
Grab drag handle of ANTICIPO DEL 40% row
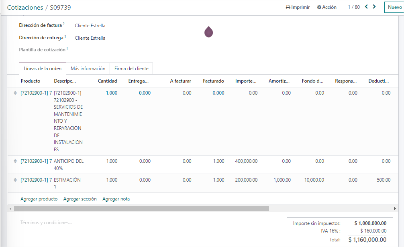coord(15,161)
